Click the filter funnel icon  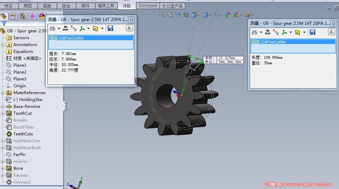click(x=4, y=24)
